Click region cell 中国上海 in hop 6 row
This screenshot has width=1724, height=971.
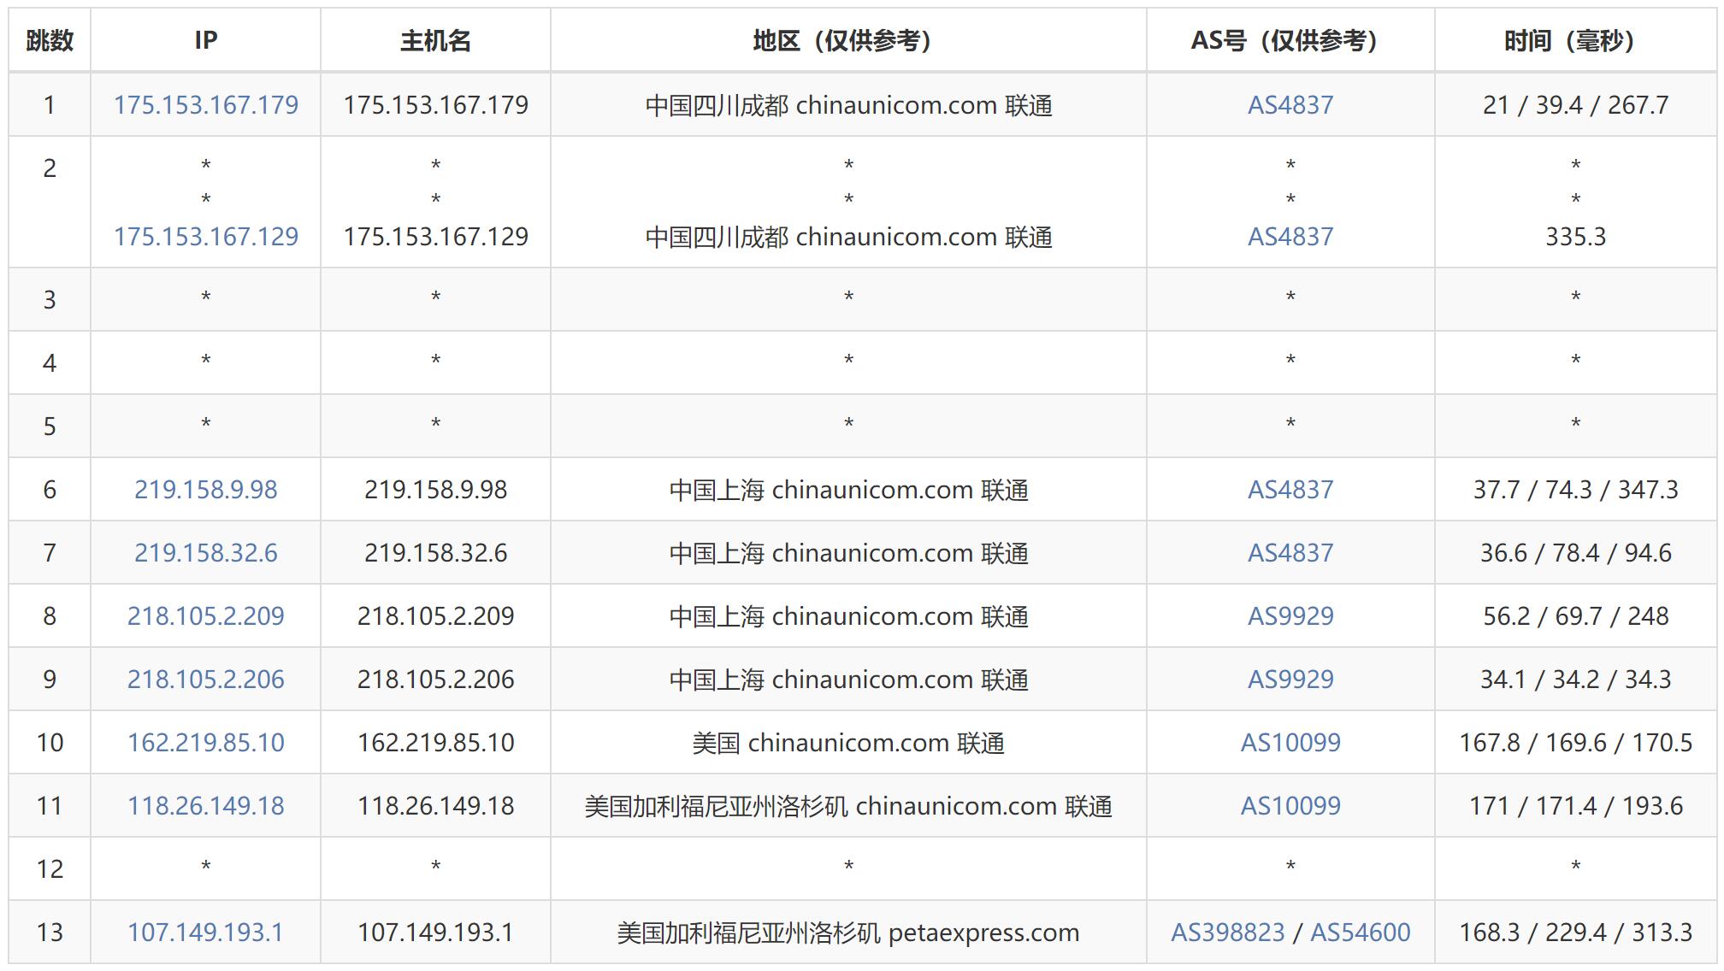[848, 490]
